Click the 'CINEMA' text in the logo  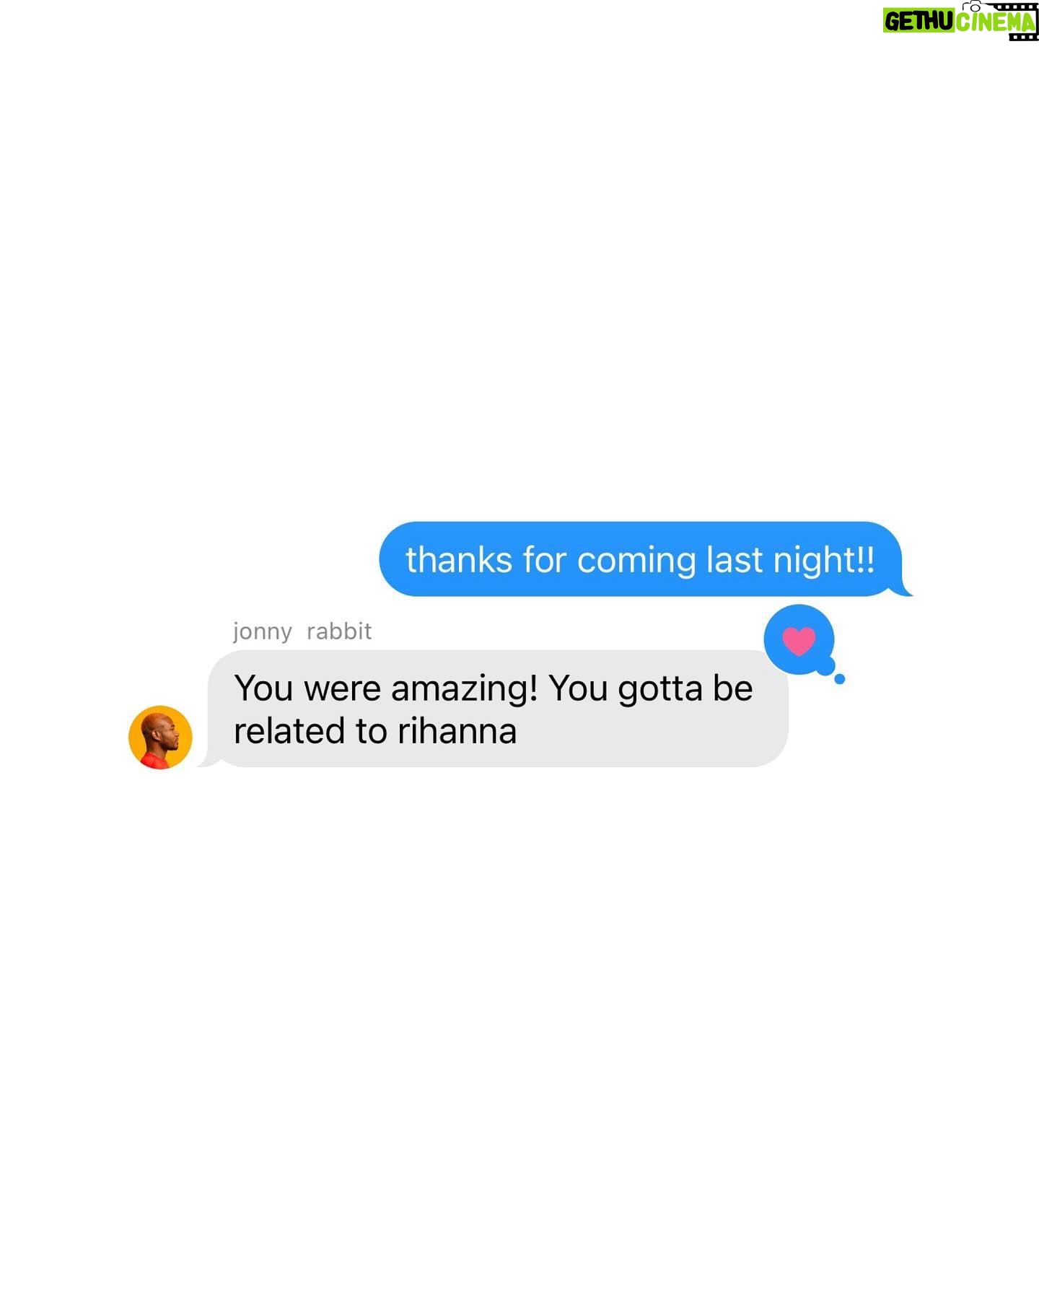click(x=996, y=22)
